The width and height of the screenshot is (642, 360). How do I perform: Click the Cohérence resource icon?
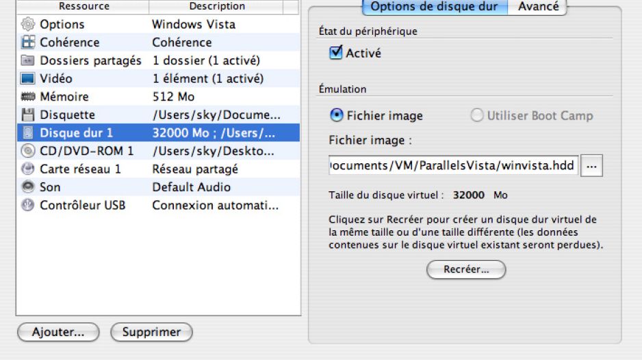(28, 42)
